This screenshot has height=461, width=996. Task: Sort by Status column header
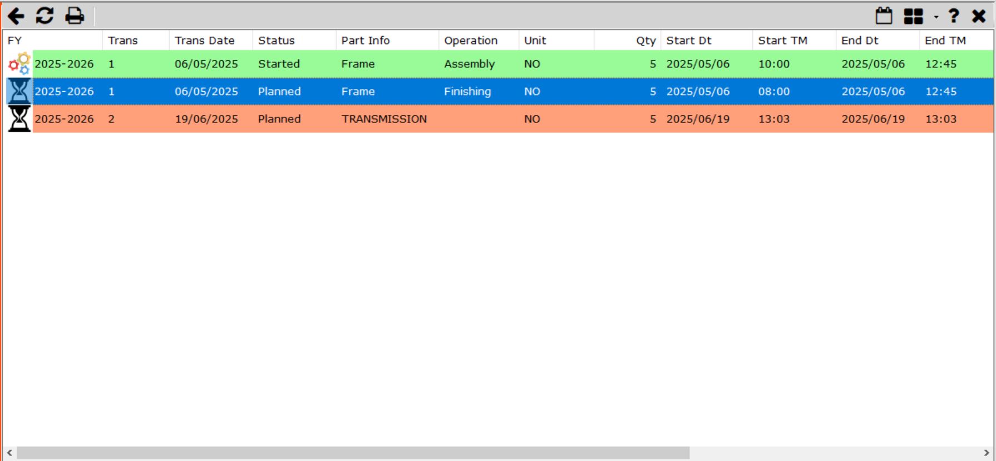[x=276, y=41]
